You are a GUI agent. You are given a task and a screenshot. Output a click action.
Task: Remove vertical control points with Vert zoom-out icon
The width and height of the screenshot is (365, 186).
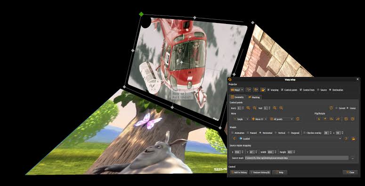tap(281, 108)
